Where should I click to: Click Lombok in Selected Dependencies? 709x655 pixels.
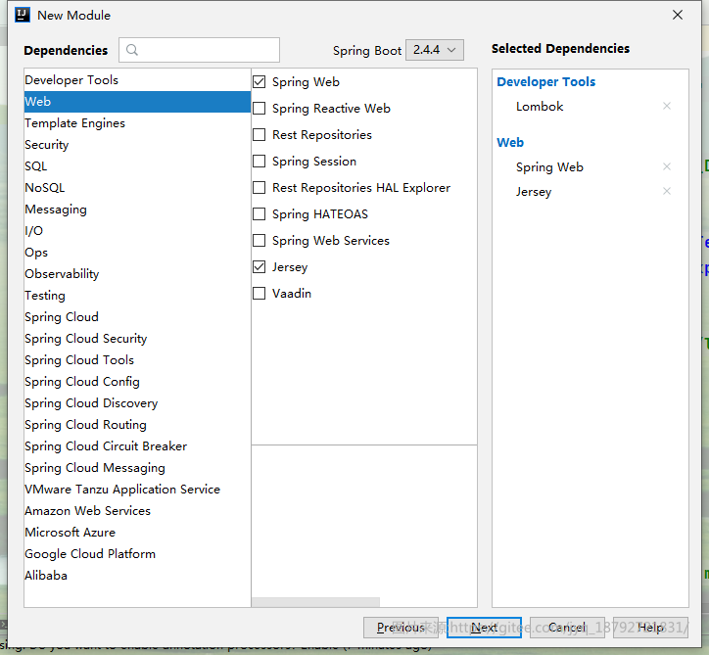[x=540, y=106]
